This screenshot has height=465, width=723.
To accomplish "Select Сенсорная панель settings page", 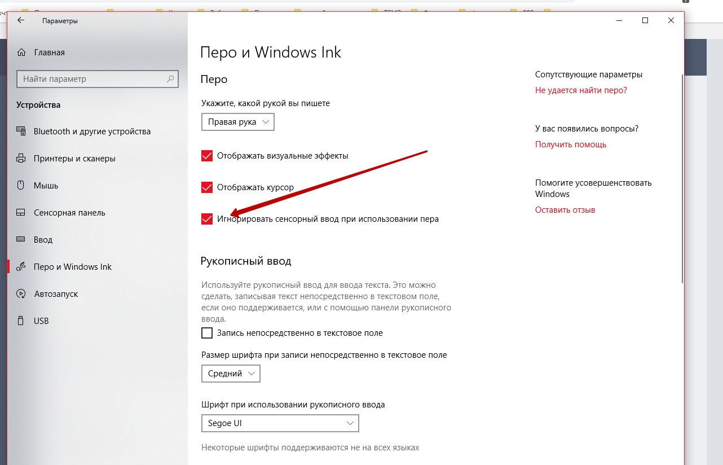I will [x=69, y=213].
